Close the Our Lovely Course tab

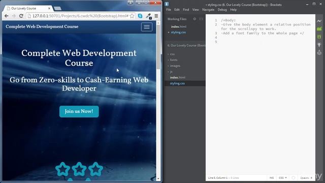tap(49, 8)
